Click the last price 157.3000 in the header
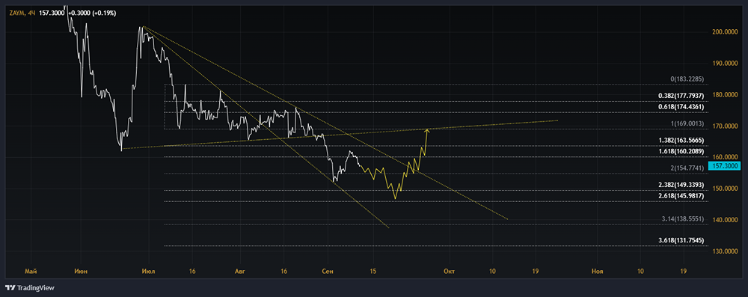This screenshot has width=748, height=297. tap(52, 13)
